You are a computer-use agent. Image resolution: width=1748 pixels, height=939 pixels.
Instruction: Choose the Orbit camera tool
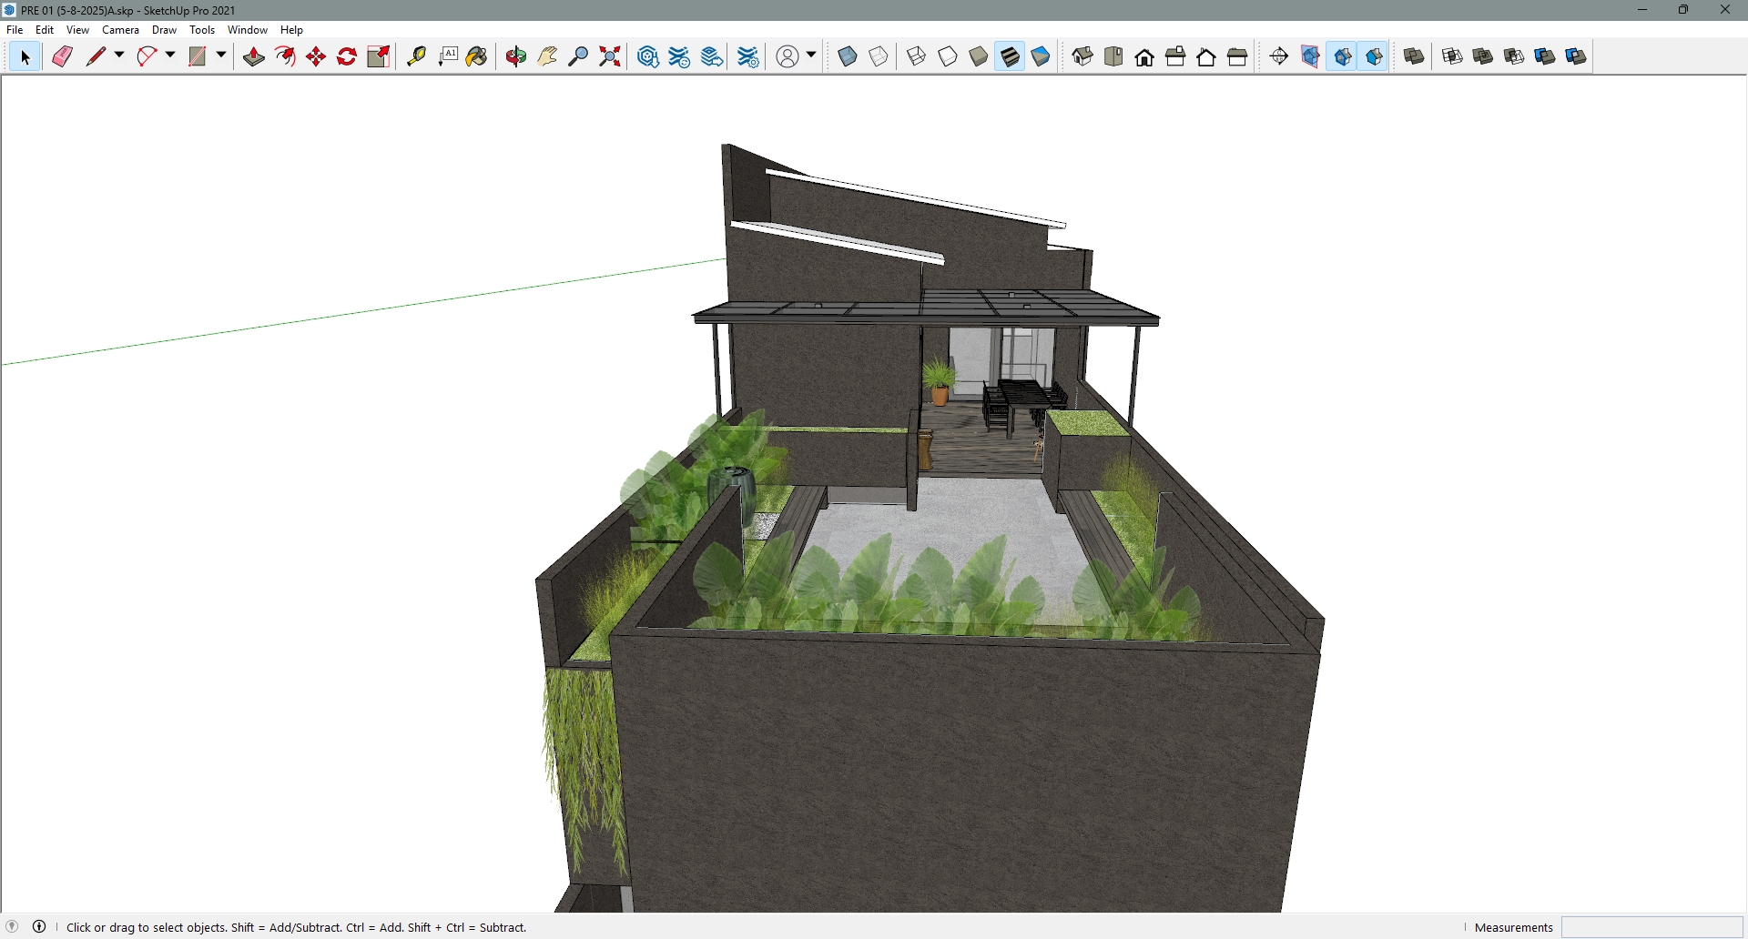tap(516, 56)
